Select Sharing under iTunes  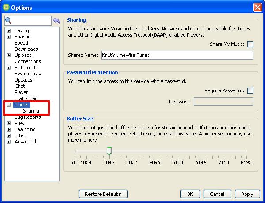point(31,111)
